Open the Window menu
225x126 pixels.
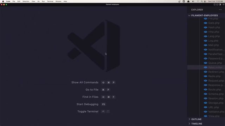click(x=58, y=1)
